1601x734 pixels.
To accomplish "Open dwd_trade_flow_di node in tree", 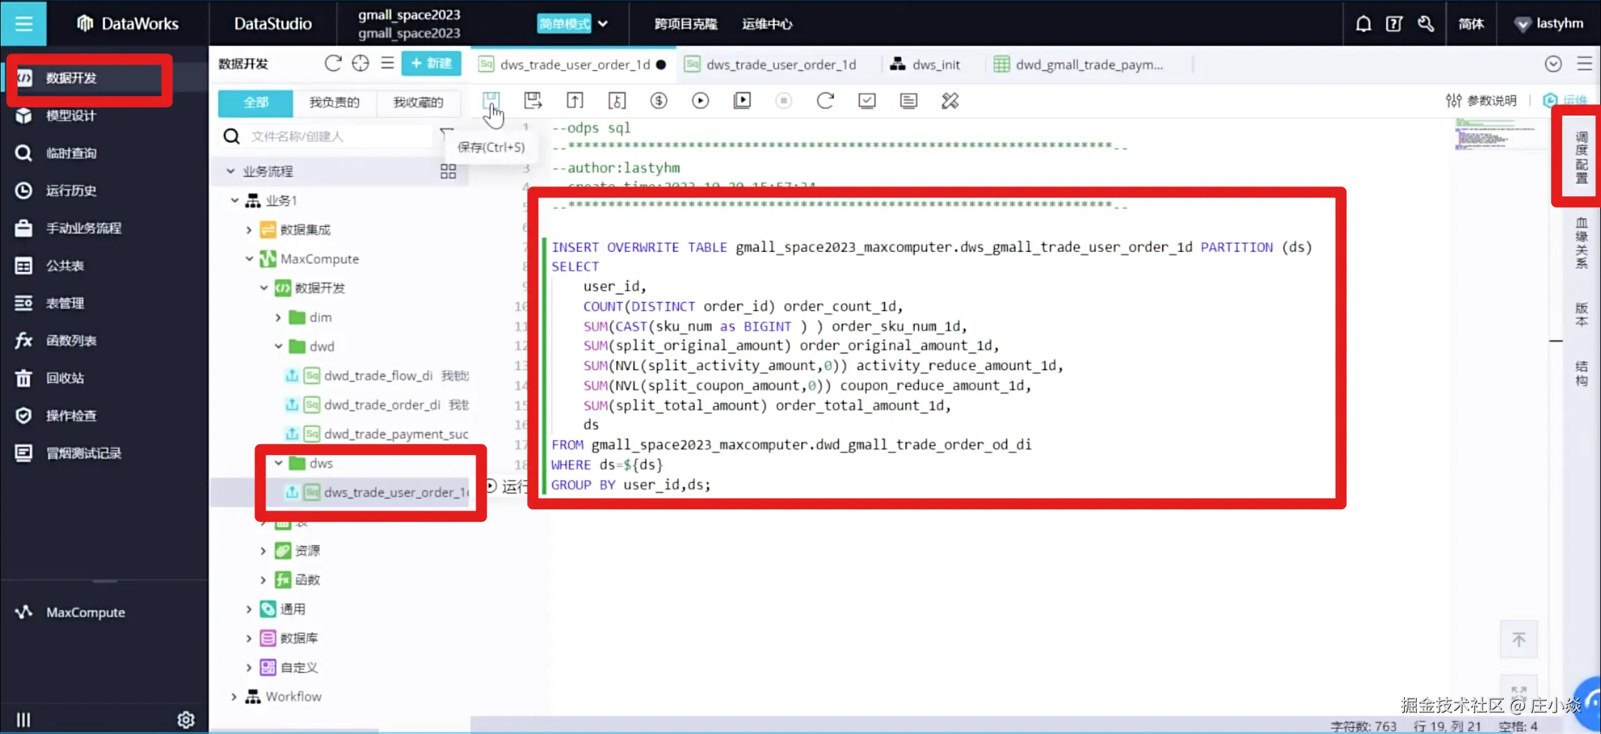I will (378, 376).
